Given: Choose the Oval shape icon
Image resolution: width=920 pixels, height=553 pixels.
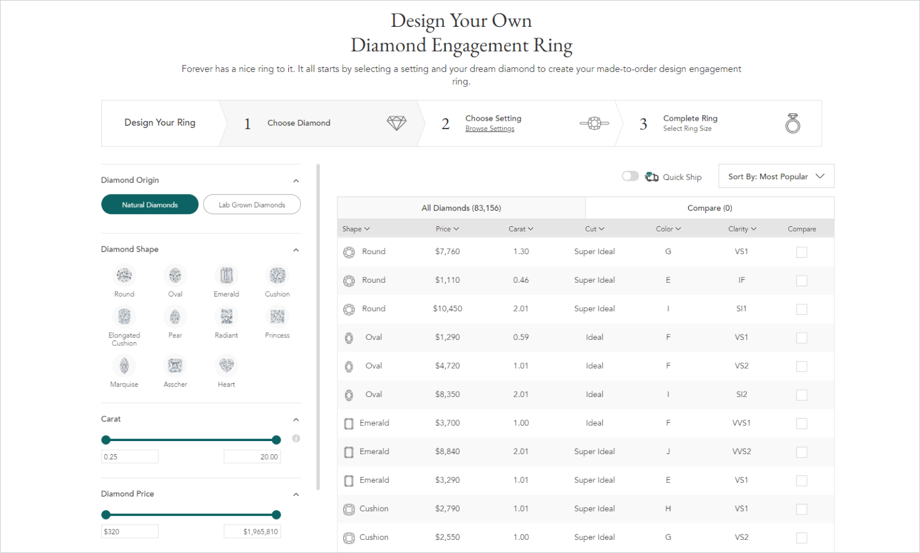Looking at the screenshot, I should (175, 275).
